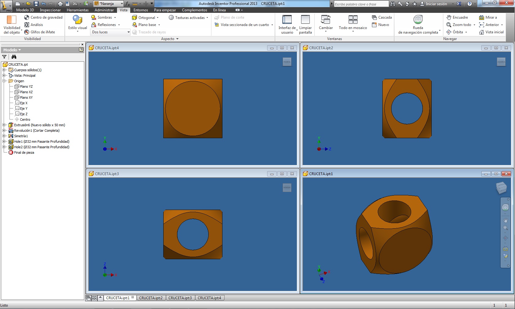Open the Herramientas ribbon tab
This screenshot has height=309, width=515.
(x=78, y=10)
